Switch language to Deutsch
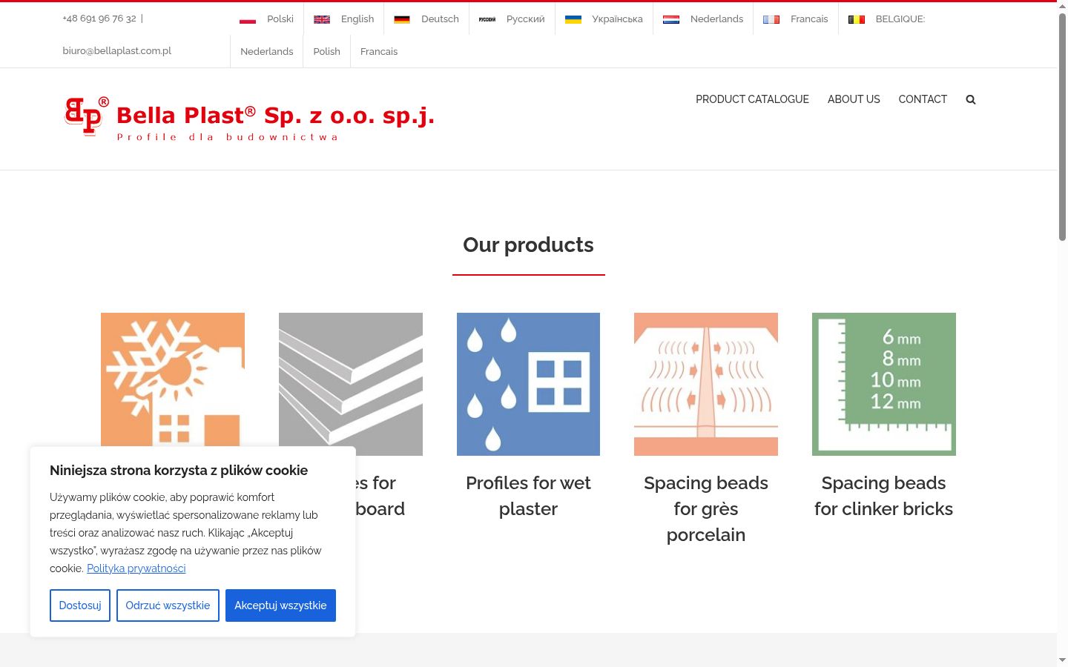 coord(440,19)
